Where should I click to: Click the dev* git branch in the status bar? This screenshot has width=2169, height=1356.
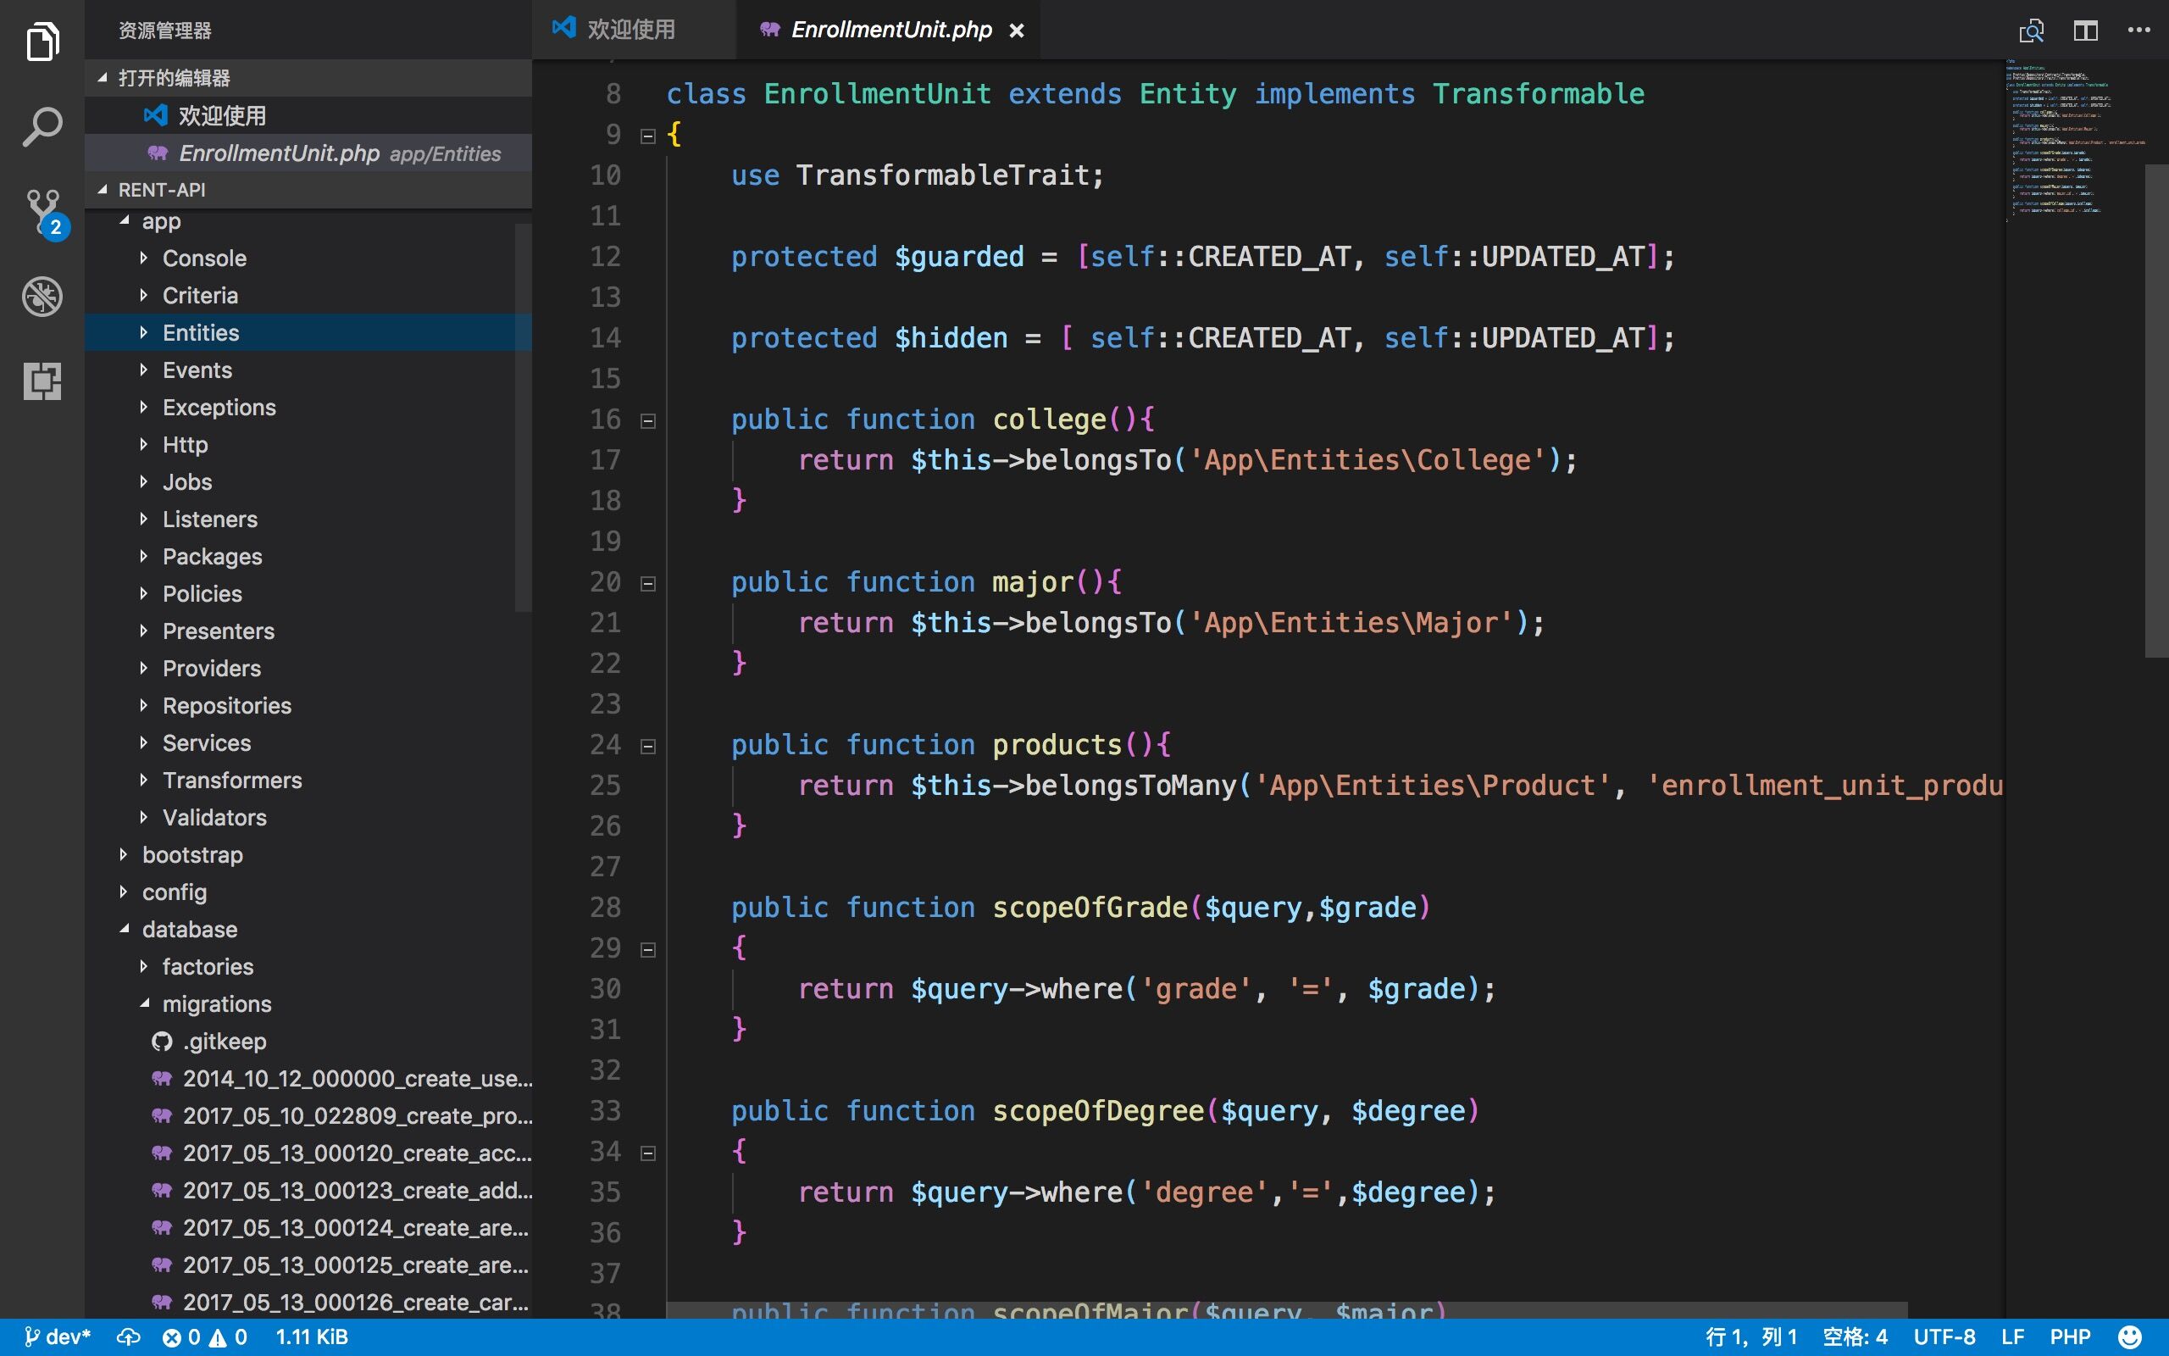(58, 1337)
